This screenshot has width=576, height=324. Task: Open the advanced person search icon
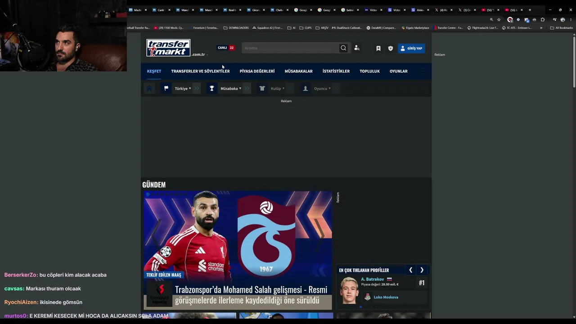(x=357, y=48)
